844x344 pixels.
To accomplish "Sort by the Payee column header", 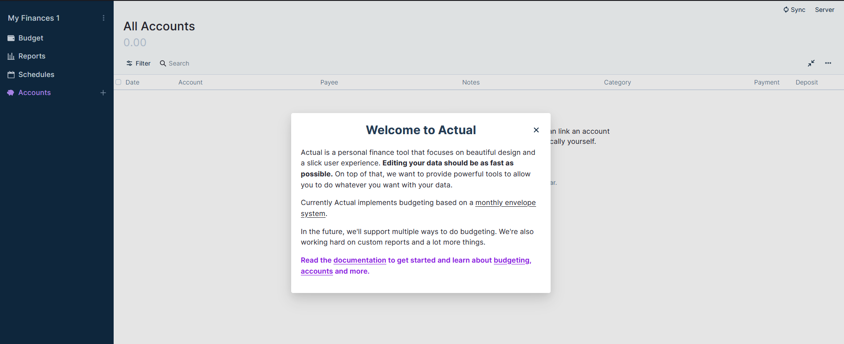I will (x=329, y=82).
